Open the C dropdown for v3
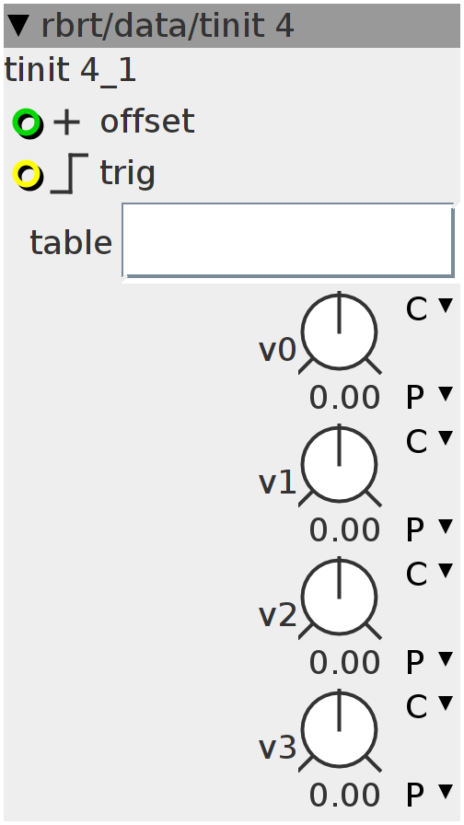 tap(429, 706)
